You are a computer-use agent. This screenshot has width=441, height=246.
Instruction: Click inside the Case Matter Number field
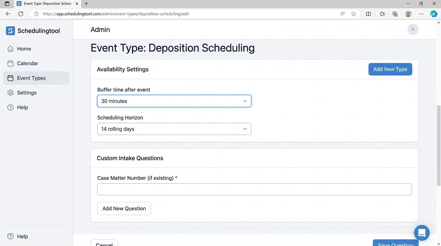click(254, 189)
